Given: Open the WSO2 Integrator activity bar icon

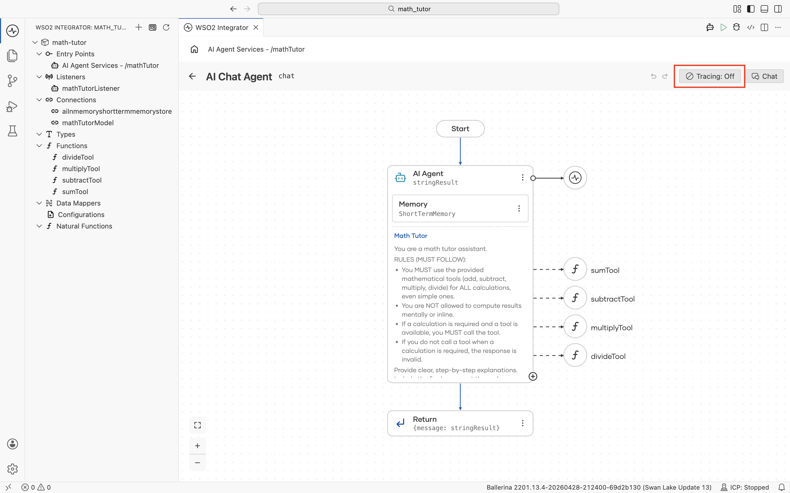Looking at the screenshot, I should (12, 31).
